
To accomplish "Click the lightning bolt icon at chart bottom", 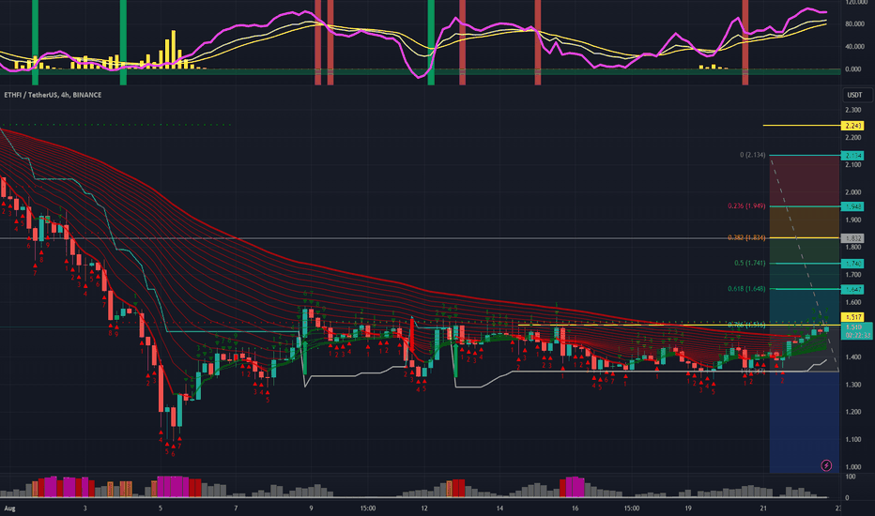I will coord(826,465).
